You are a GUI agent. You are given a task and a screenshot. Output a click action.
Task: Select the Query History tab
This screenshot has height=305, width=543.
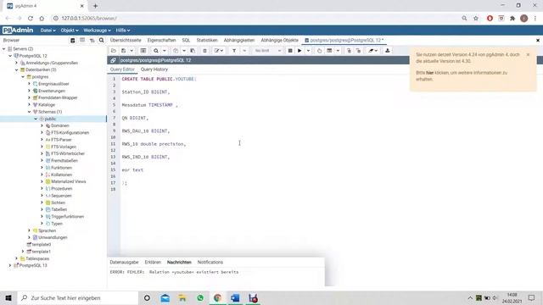tap(154, 69)
